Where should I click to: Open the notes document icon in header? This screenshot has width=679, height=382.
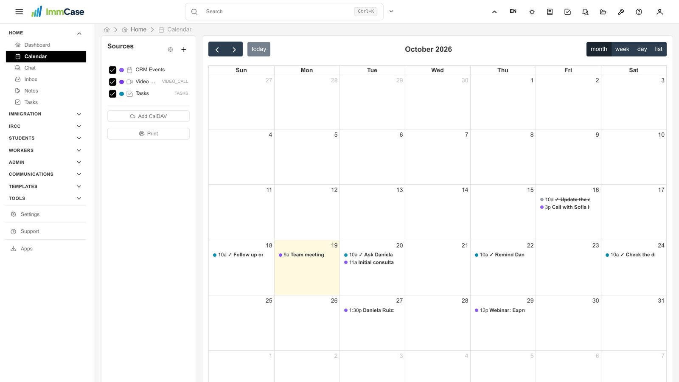pos(550,12)
